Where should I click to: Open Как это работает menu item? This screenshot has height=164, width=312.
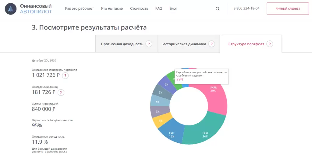pyautogui.click(x=79, y=9)
